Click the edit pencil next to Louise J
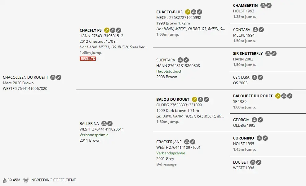The width and height of the screenshot is (306, 186). pyautogui.click(x=259, y=162)
